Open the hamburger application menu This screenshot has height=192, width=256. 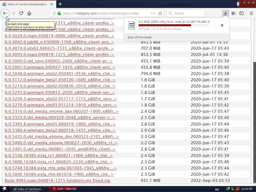tap(251, 13)
